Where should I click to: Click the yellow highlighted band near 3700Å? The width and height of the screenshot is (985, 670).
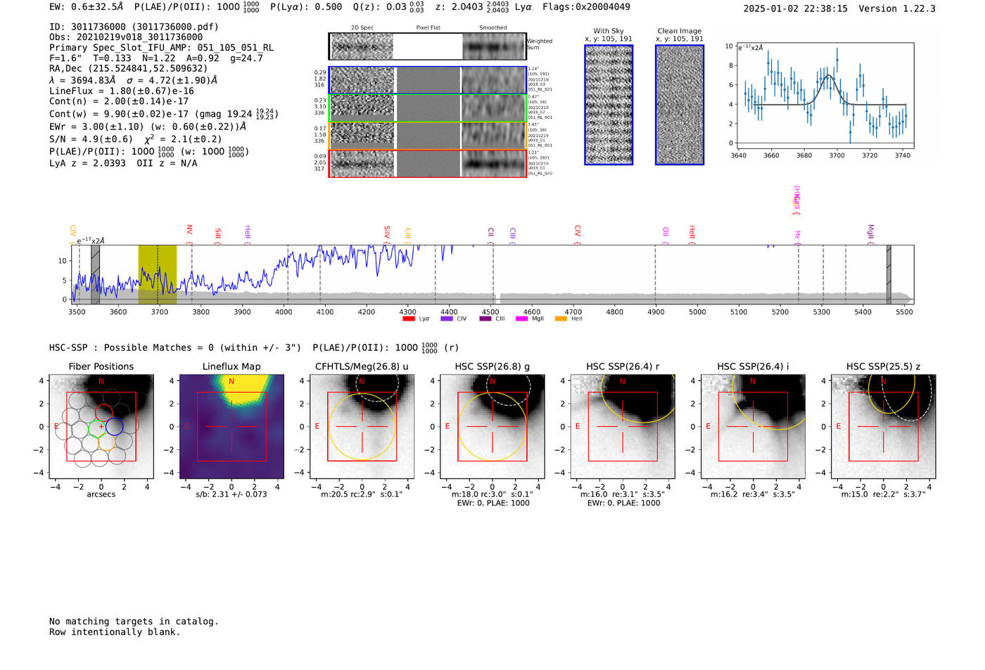(157, 273)
